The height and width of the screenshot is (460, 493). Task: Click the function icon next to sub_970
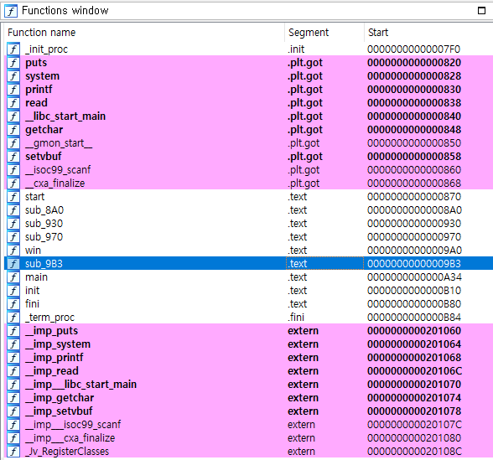(x=13, y=237)
